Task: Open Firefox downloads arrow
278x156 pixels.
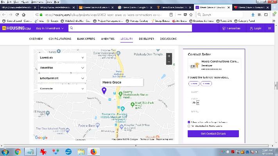Action: tap(253, 15)
